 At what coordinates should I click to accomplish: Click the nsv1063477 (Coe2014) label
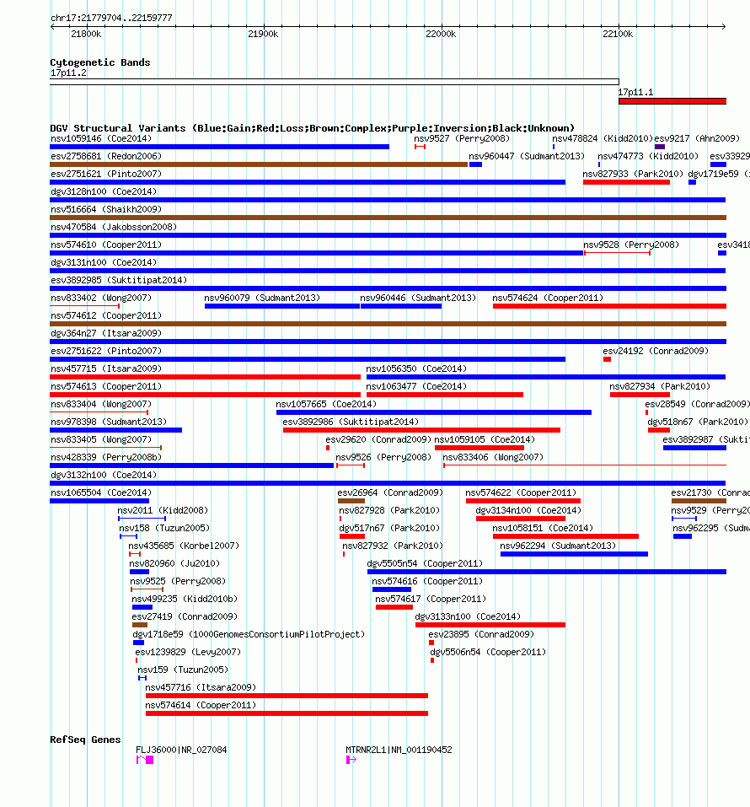point(416,386)
